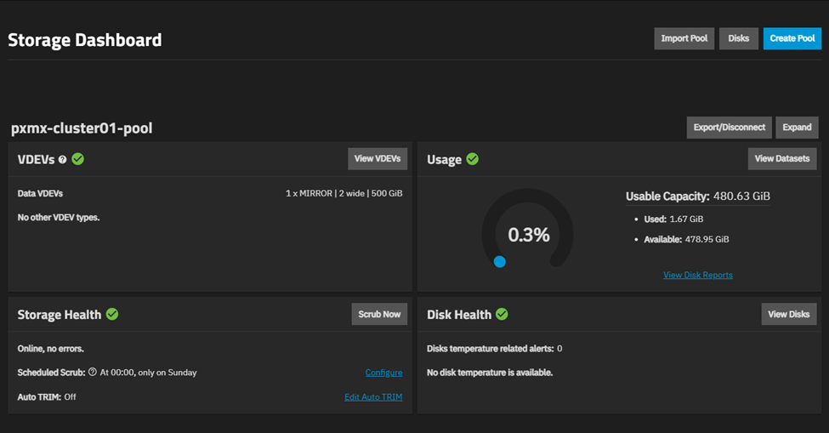The image size is (829, 433).
Task: Click the 0.3% usage gauge
Action: click(528, 235)
